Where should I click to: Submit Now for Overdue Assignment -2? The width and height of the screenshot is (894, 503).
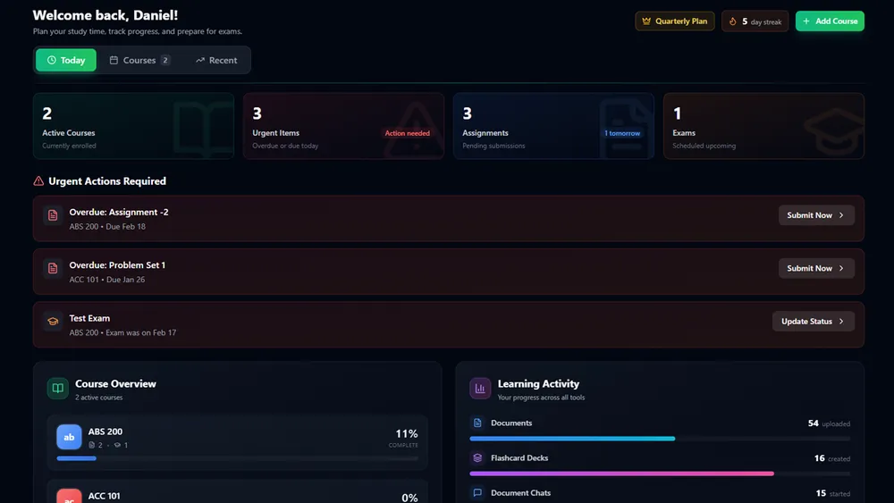coord(816,215)
